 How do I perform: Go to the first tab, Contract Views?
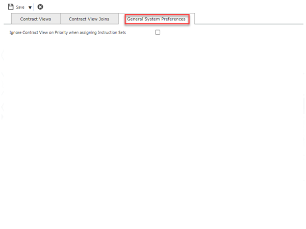(35, 19)
